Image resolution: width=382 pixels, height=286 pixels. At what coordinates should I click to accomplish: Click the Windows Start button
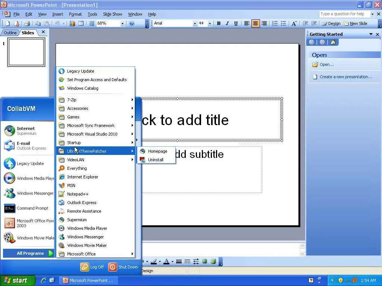coord(18,280)
